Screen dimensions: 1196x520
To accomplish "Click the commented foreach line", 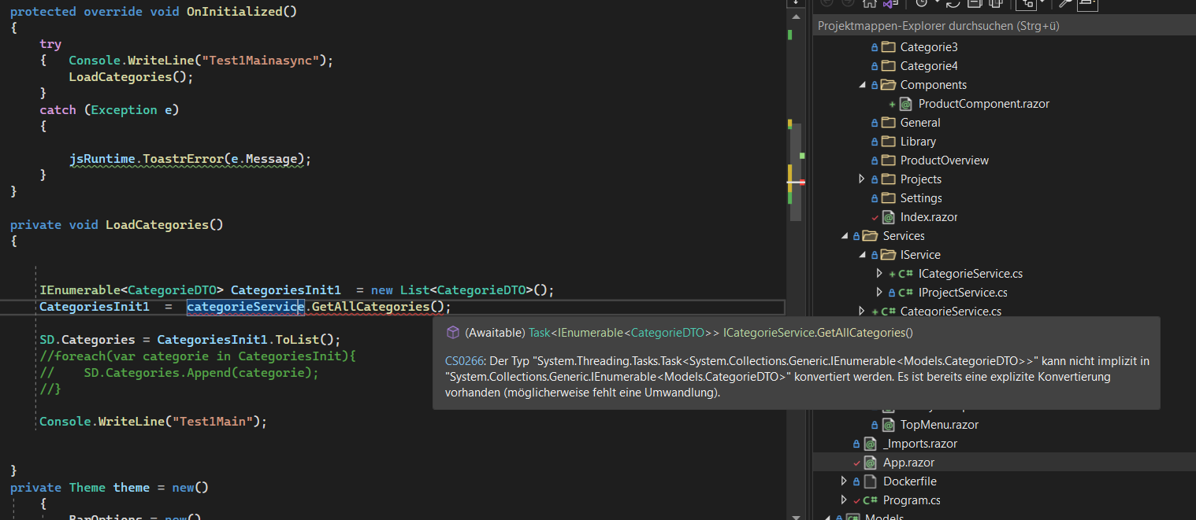I will 198,356.
